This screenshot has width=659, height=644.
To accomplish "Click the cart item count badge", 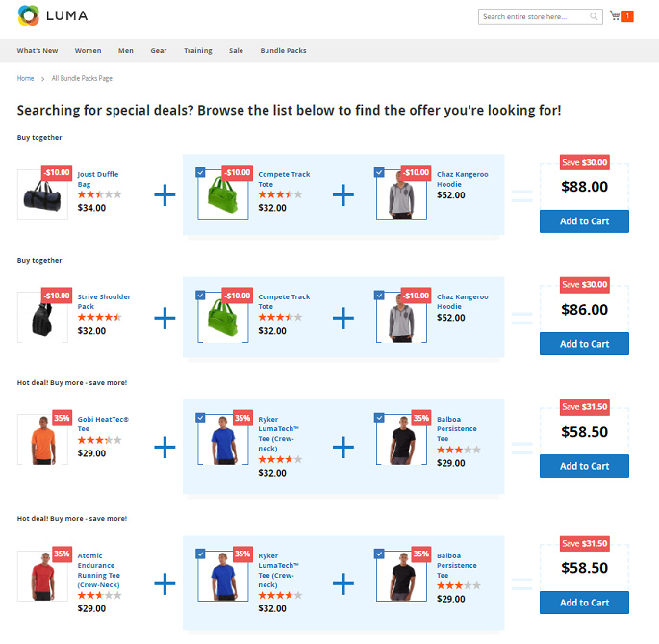I will click(x=628, y=16).
